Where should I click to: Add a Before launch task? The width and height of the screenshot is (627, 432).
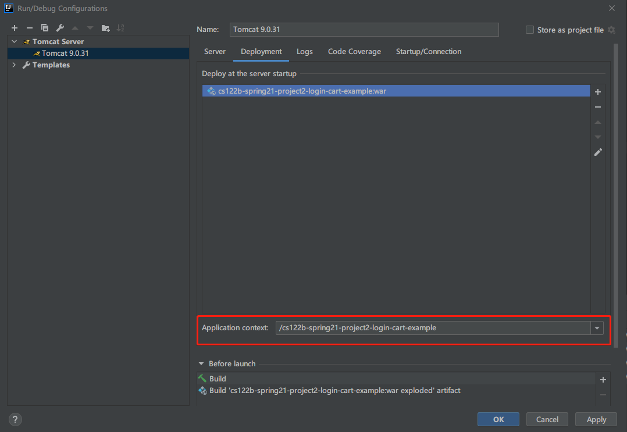603,380
